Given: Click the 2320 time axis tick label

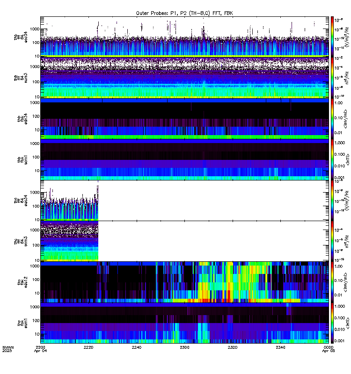Looking at the screenshot, I should point(233,347).
